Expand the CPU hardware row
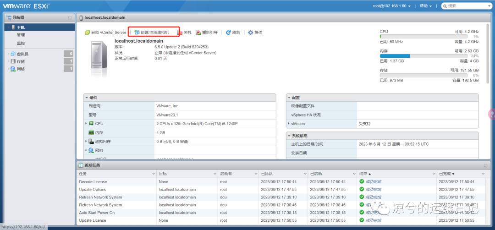 86,123
